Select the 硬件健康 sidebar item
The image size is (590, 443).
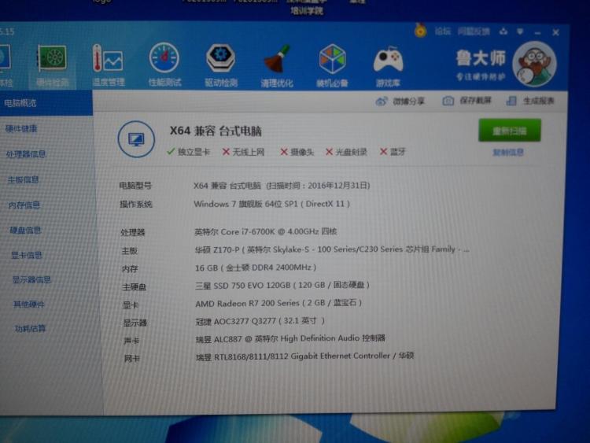point(21,129)
